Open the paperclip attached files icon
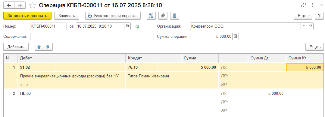 [163, 16]
